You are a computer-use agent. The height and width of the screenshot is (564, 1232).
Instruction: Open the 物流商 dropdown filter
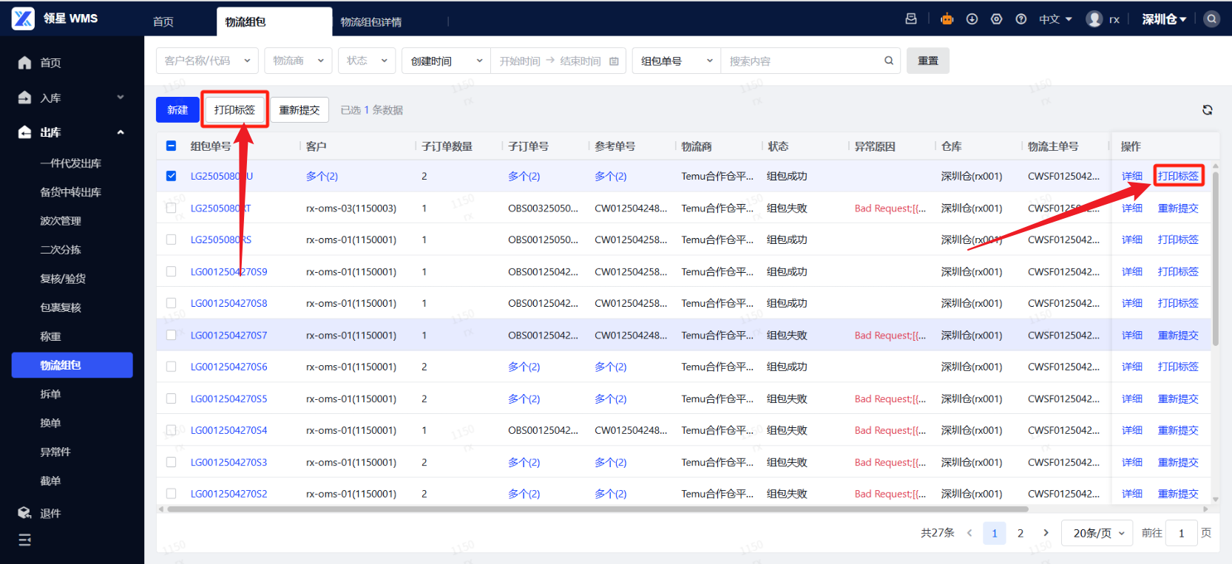(298, 61)
